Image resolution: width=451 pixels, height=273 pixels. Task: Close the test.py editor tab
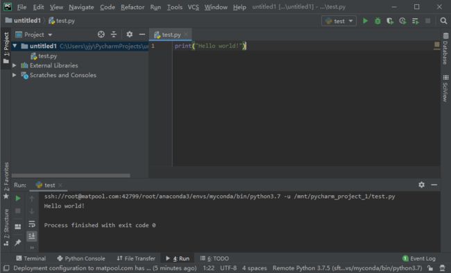[x=186, y=34]
